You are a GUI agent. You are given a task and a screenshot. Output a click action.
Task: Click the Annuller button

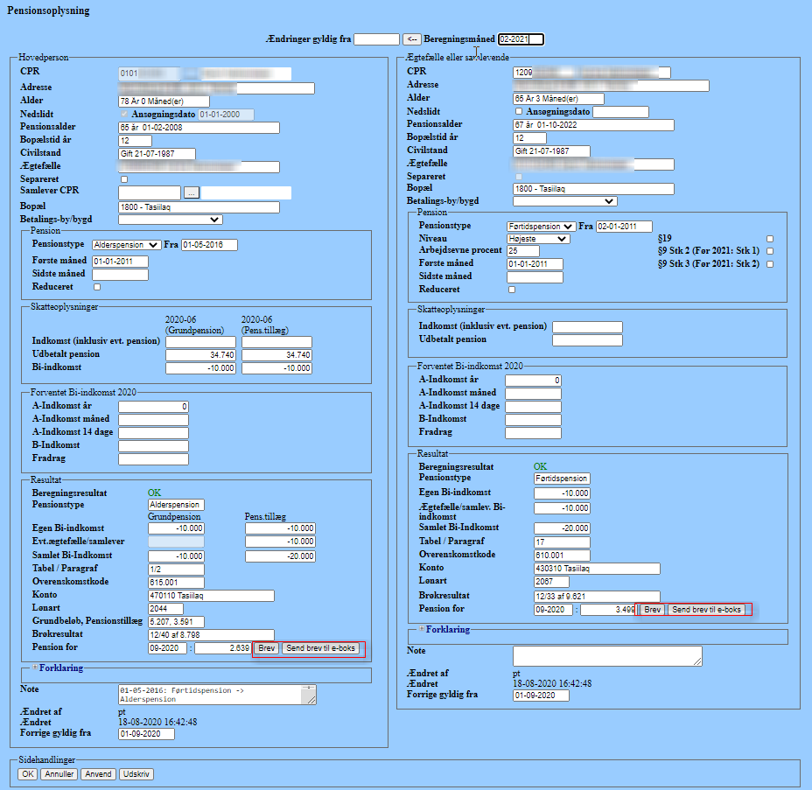(x=59, y=774)
